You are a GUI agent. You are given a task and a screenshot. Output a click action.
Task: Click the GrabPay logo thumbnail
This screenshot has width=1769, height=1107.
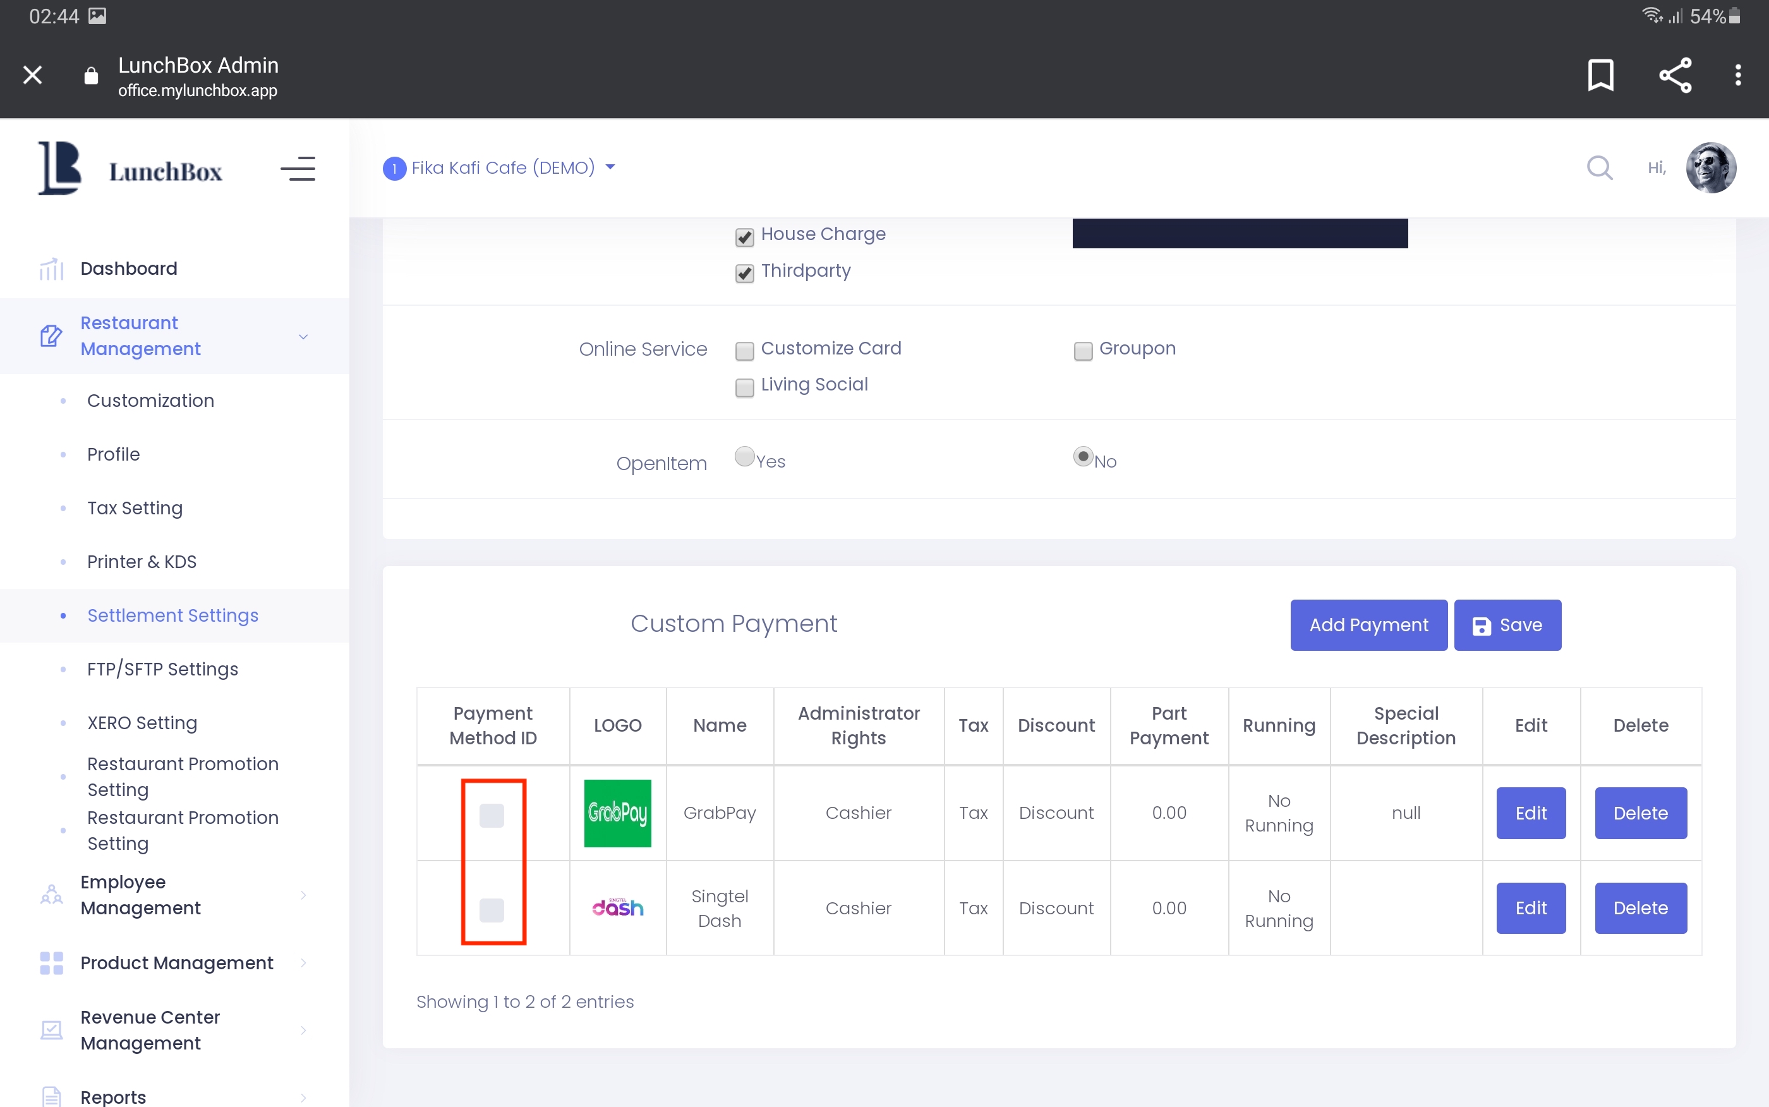coord(617,813)
